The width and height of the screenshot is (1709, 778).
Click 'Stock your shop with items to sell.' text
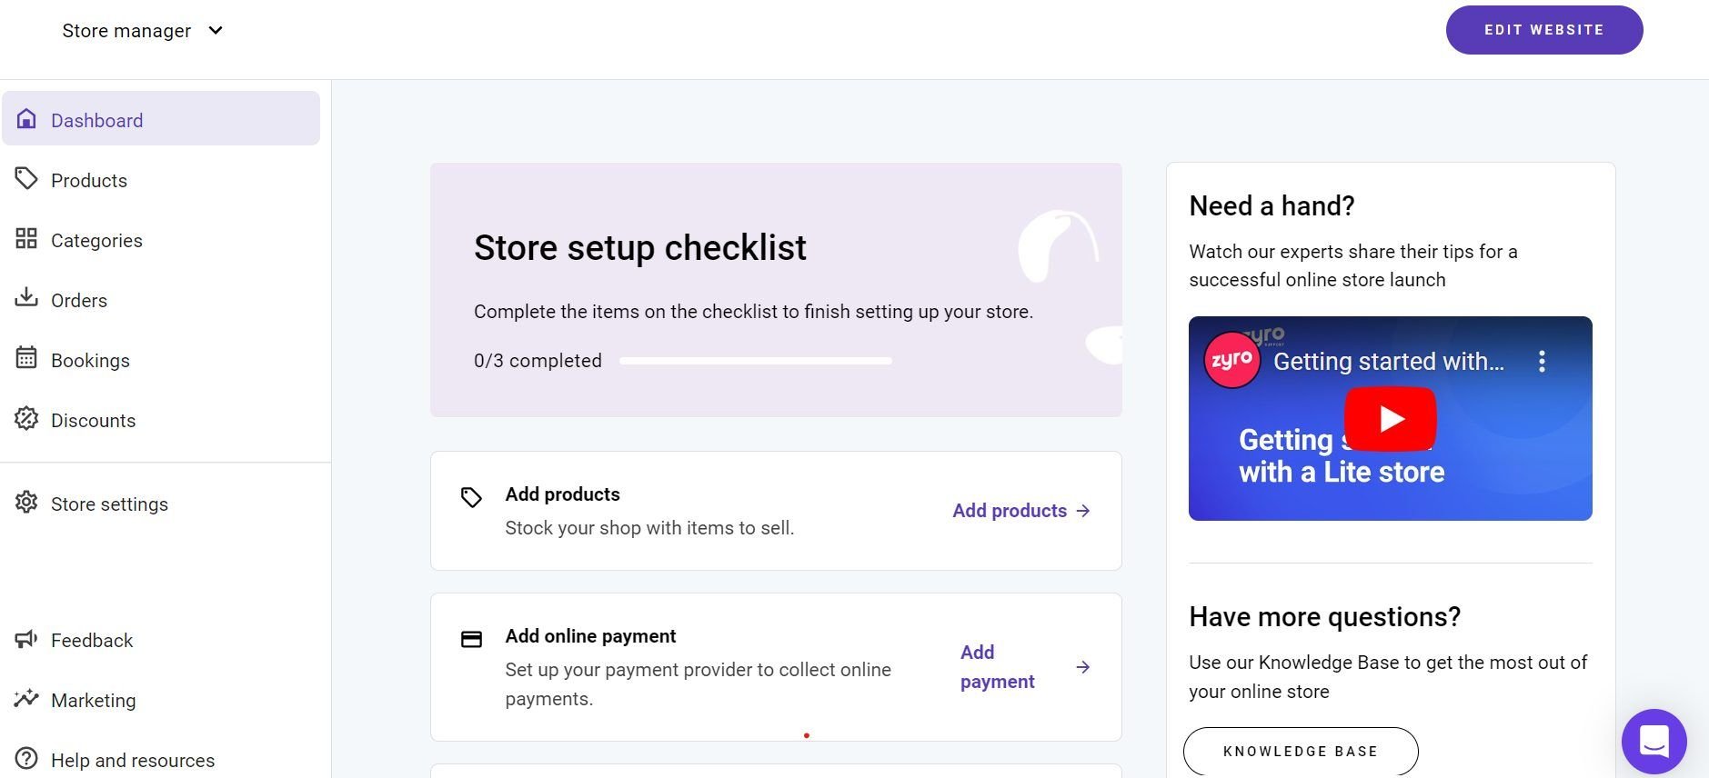tap(649, 528)
